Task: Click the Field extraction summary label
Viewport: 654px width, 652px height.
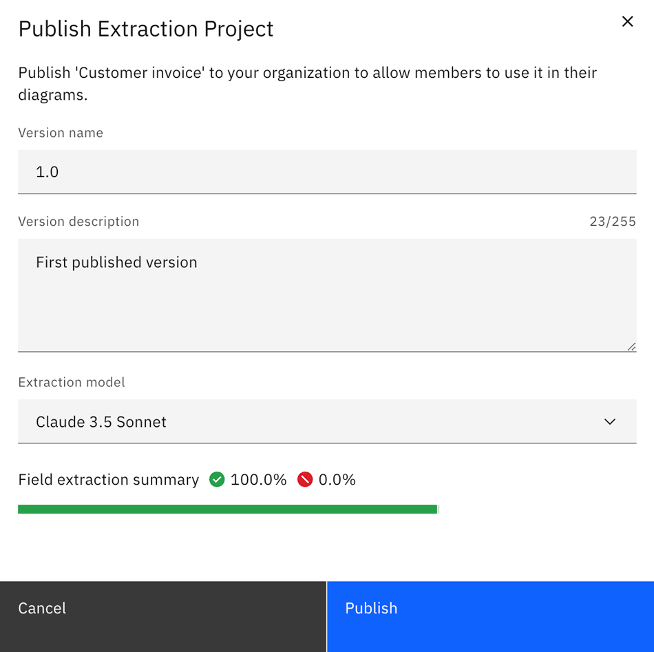Action: 107,479
